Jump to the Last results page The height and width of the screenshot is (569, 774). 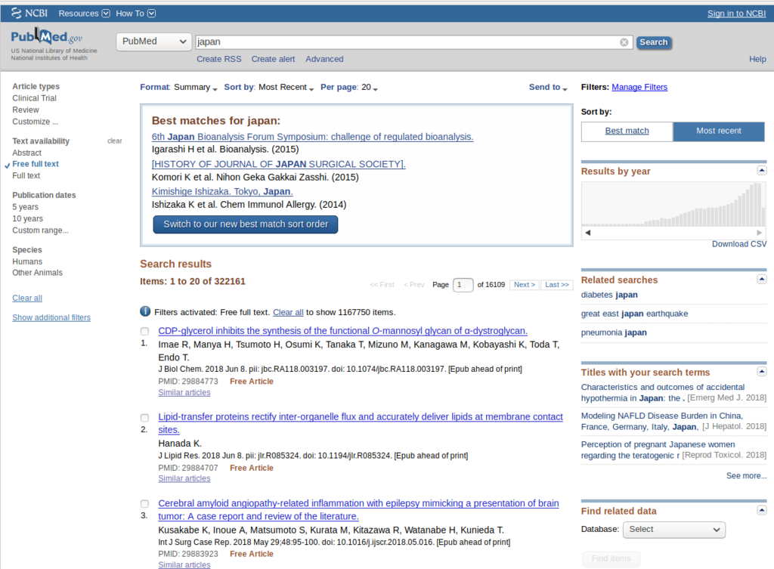pos(557,285)
